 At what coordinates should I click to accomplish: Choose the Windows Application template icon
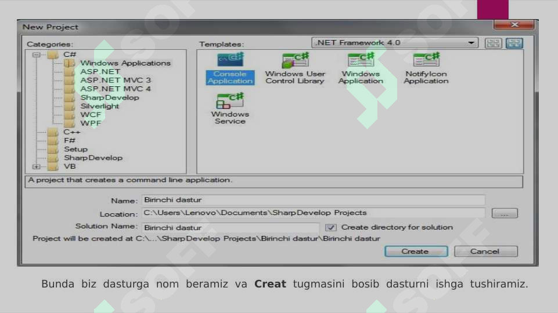pos(361,60)
